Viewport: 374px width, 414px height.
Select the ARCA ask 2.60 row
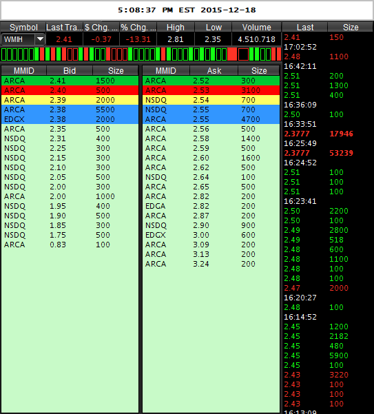click(x=211, y=158)
